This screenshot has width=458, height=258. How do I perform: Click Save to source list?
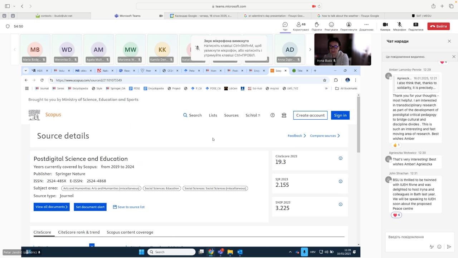pyautogui.click(x=129, y=207)
